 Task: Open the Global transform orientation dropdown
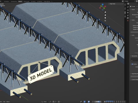[x=45, y=102]
